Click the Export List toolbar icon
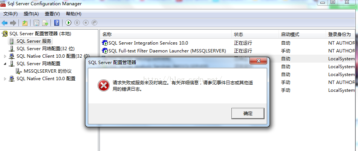358x151 pixels. 45,23
